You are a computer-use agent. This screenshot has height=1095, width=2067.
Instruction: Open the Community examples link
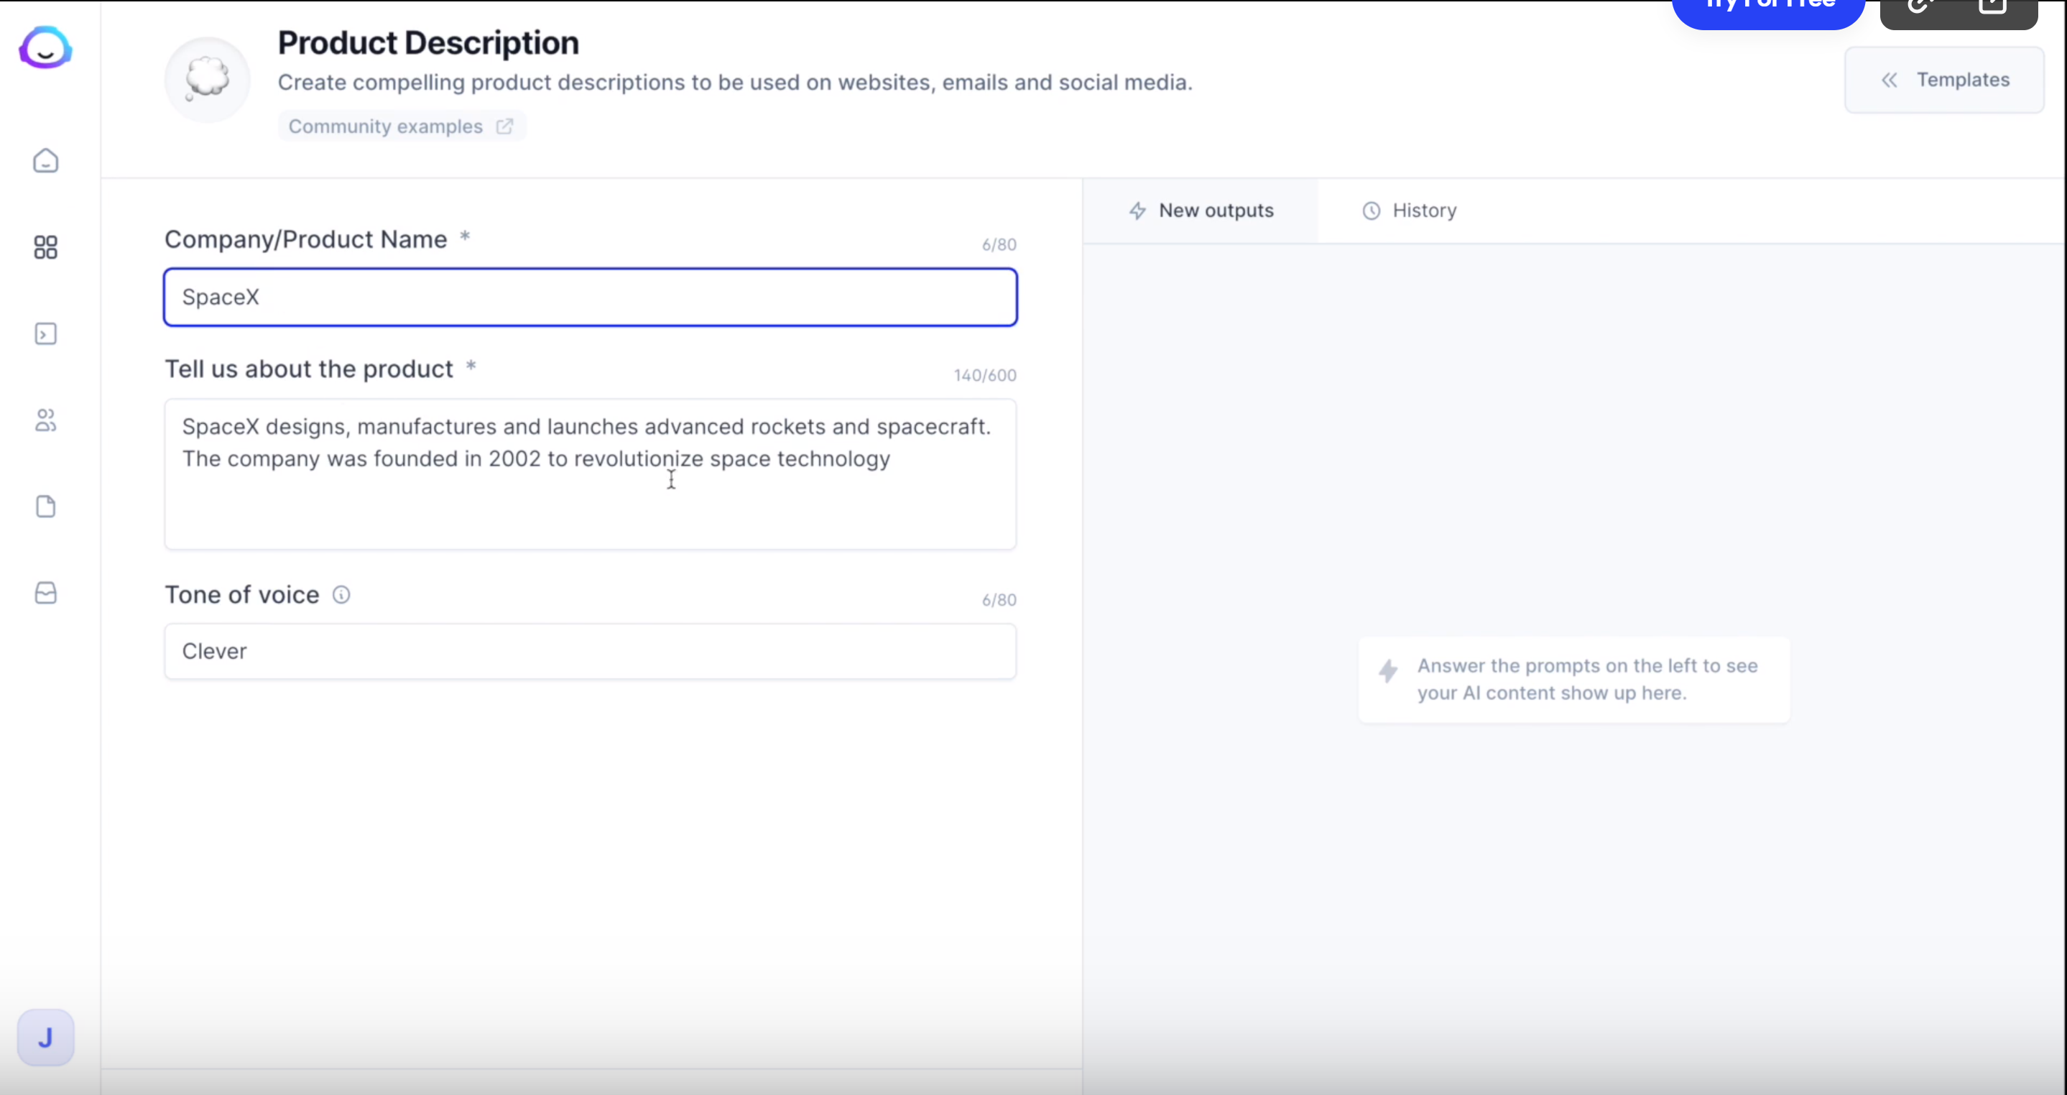(x=401, y=126)
